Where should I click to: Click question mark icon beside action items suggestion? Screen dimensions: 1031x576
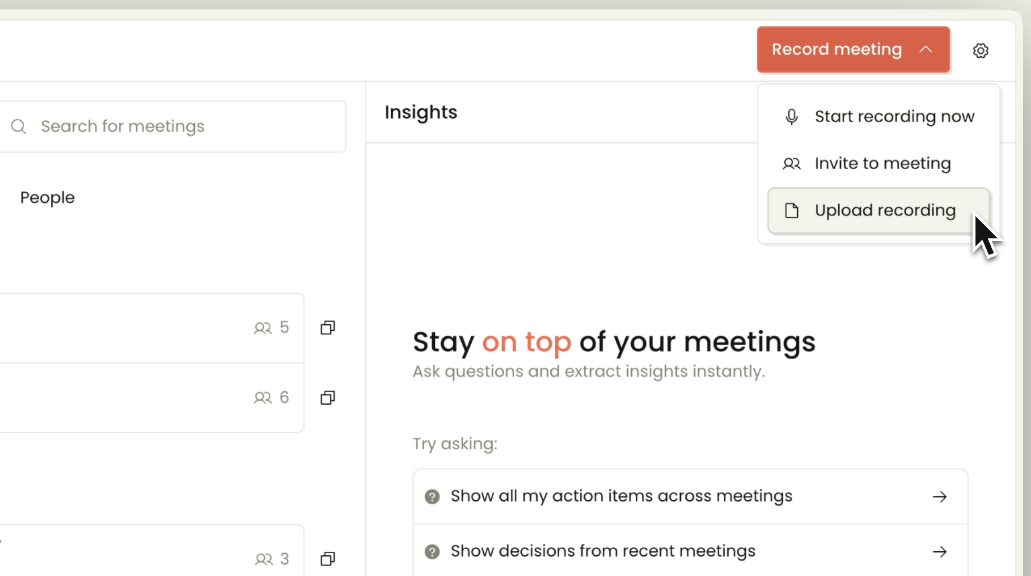tap(432, 497)
